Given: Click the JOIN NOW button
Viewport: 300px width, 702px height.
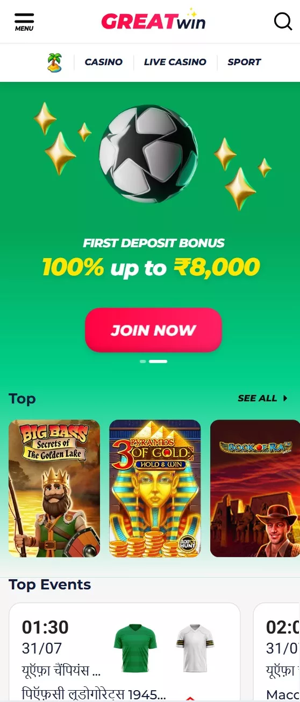Looking at the screenshot, I should (x=153, y=330).
